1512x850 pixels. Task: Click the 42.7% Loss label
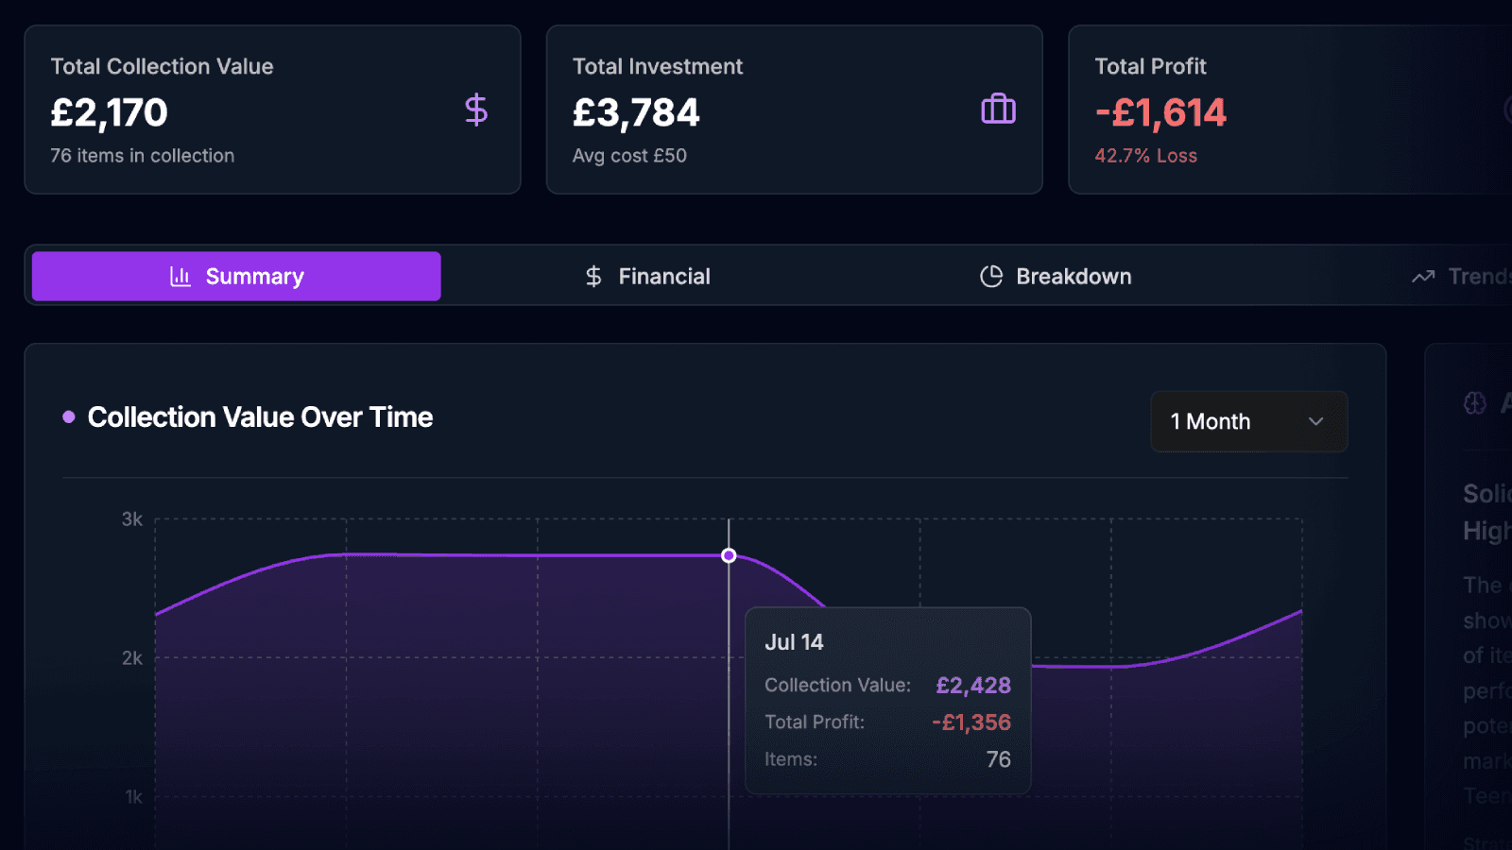pos(1145,156)
